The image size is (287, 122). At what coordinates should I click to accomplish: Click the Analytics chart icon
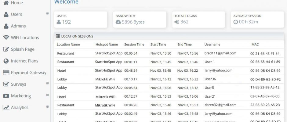click(6, 108)
